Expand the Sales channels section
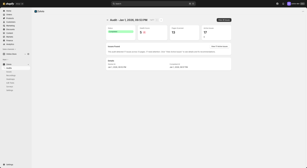The image size is (307, 168). click(9, 49)
